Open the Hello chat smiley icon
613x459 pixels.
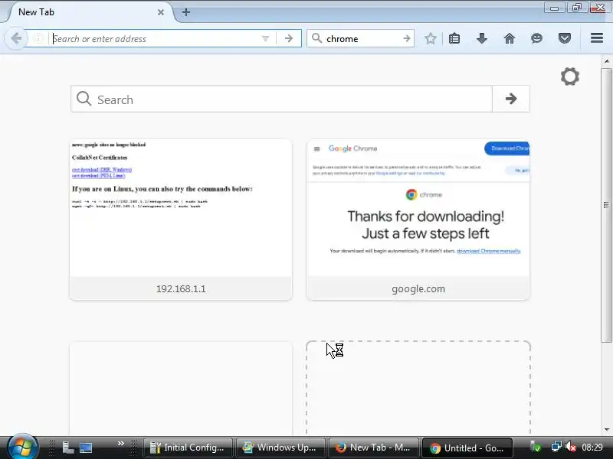(537, 38)
